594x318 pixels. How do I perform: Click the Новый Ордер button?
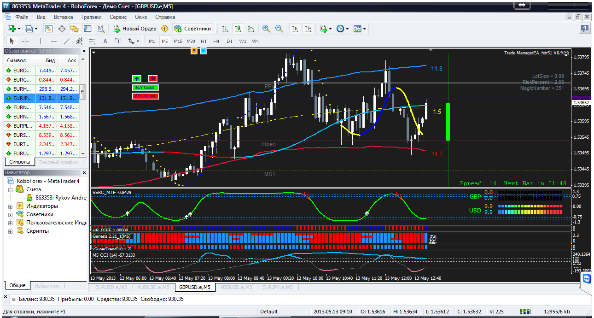(134, 29)
